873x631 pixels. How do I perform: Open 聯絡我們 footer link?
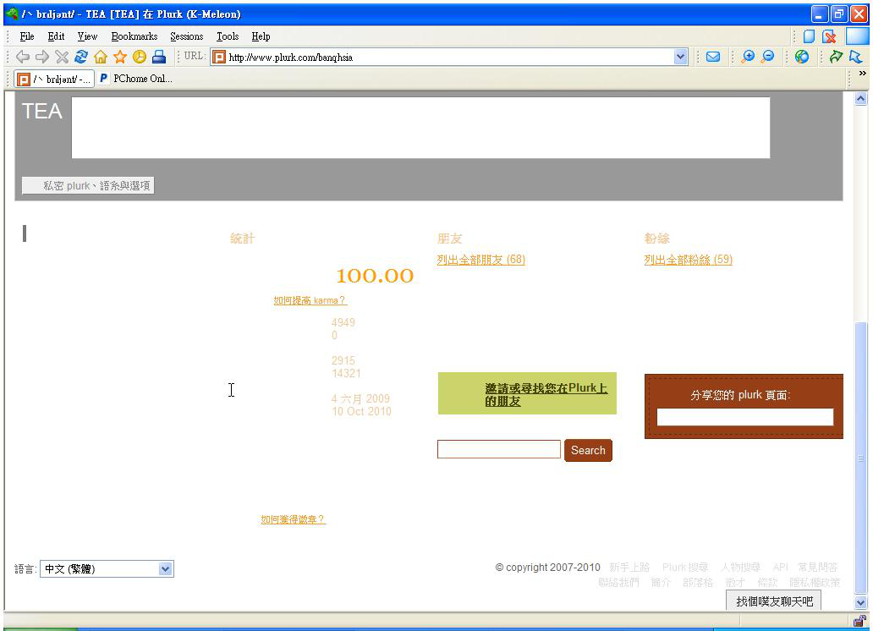(618, 582)
